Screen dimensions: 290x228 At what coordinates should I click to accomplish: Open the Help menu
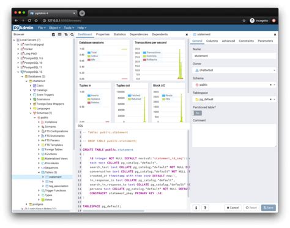click(82, 28)
